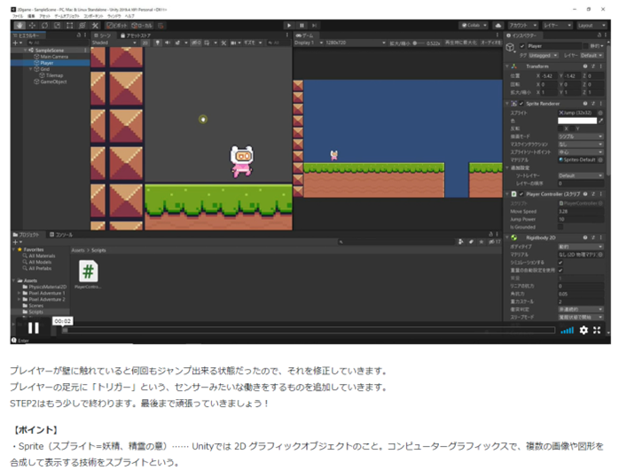Select the ゲーム tab
The image size is (619, 470).
coord(304,35)
